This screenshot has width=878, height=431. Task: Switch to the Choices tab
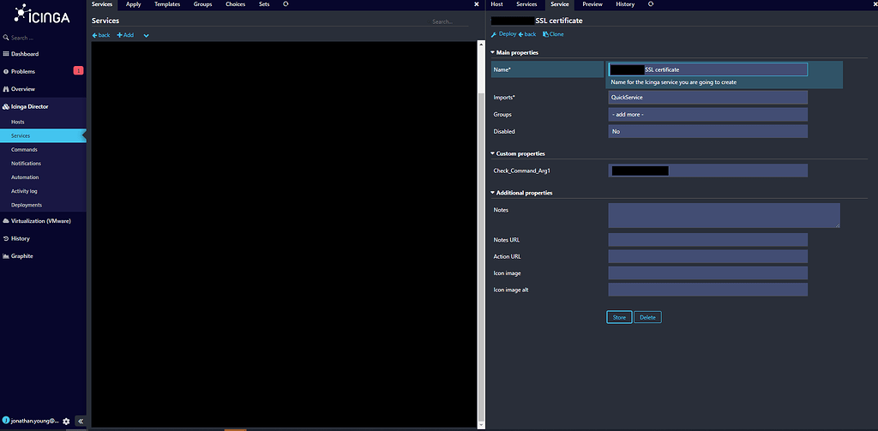(235, 4)
